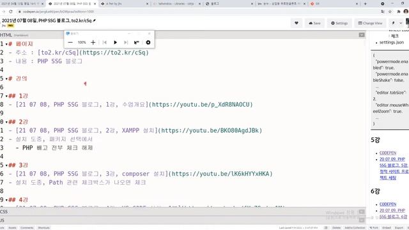Open pen Settings in the header
The width and height of the screenshot is (409, 230).
[x=339, y=23]
